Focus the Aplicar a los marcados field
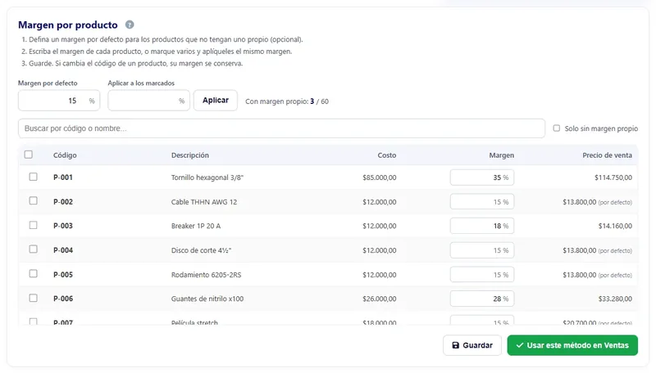The width and height of the screenshot is (656, 373). tap(148, 101)
